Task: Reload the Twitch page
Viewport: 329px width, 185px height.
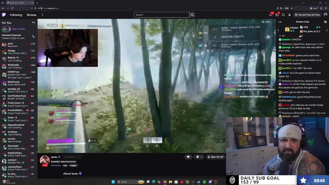Action: click(12, 8)
